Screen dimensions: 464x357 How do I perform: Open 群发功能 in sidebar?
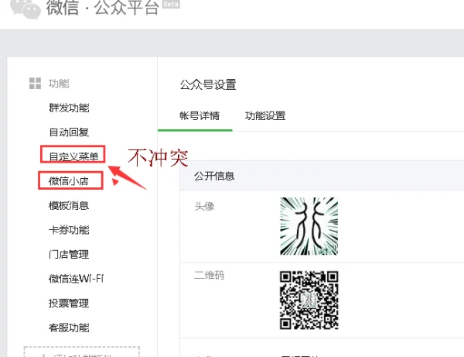click(x=69, y=108)
